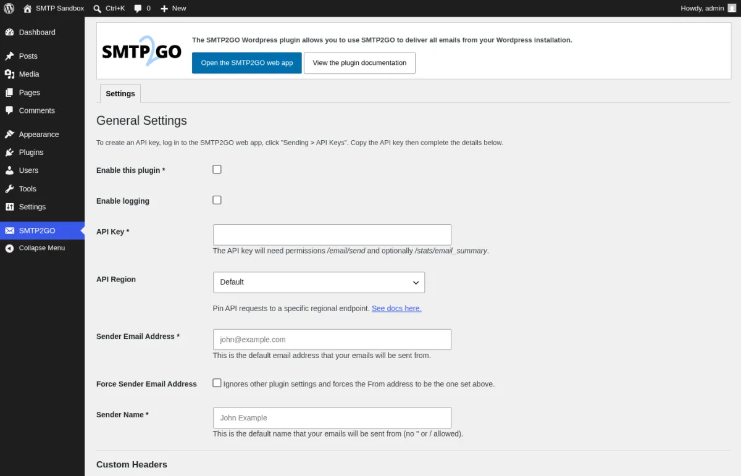741x476 pixels.
Task: Select SMTP2GO menu label
Action: pos(37,231)
